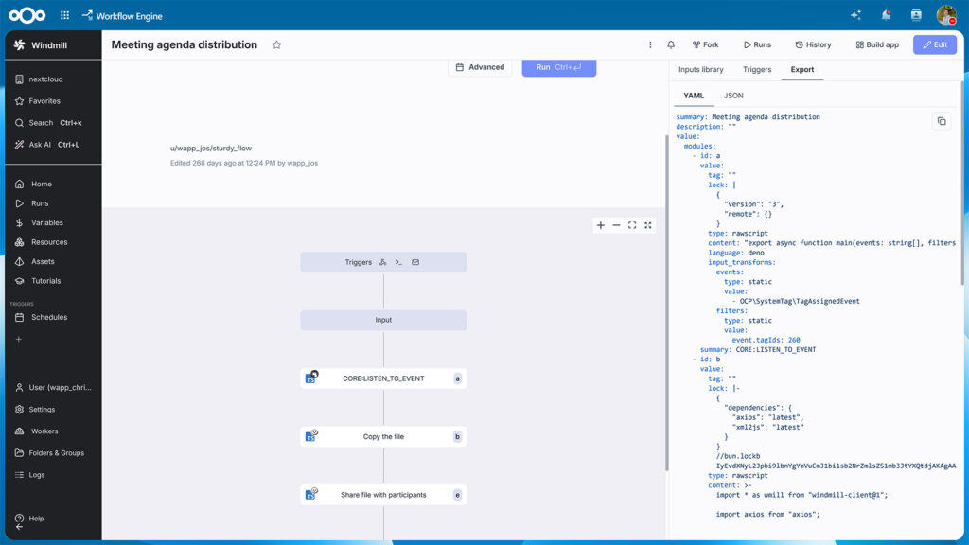The height and width of the screenshot is (545, 969).
Task: Select the Copy the file step
Action: coord(383,436)
